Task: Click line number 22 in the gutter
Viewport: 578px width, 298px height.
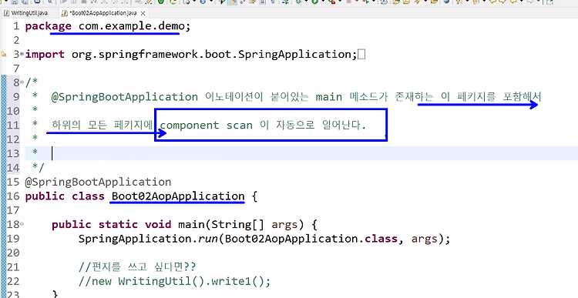Action: pos(12,281)
